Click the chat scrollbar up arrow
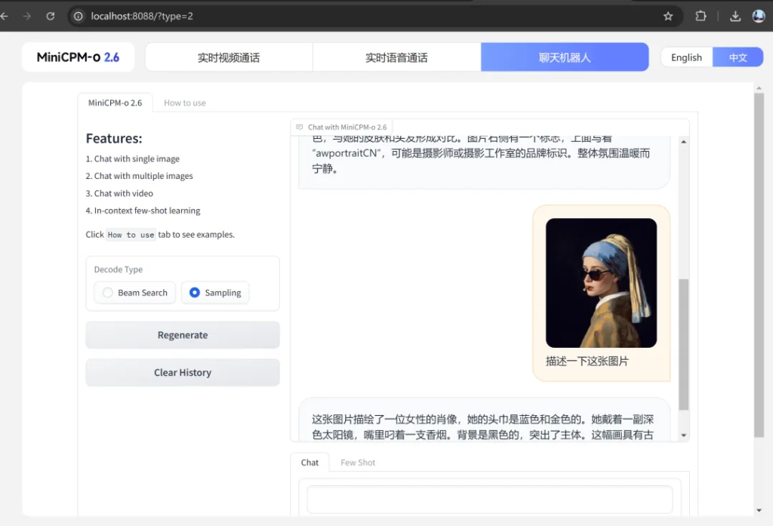This screenshot has width=773, height=526. 683,141
